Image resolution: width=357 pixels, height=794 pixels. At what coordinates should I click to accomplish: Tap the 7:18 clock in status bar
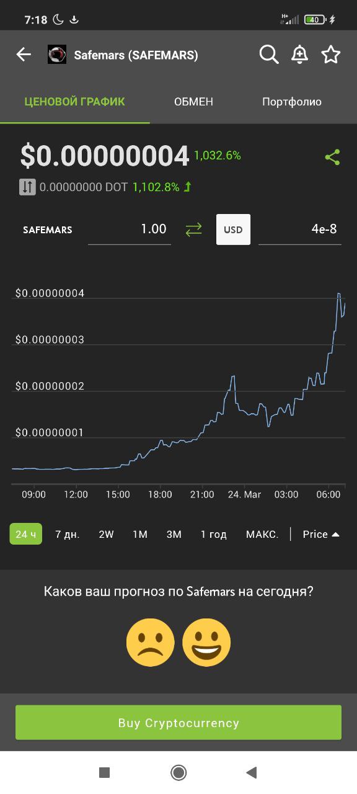[x=36, y=20]
